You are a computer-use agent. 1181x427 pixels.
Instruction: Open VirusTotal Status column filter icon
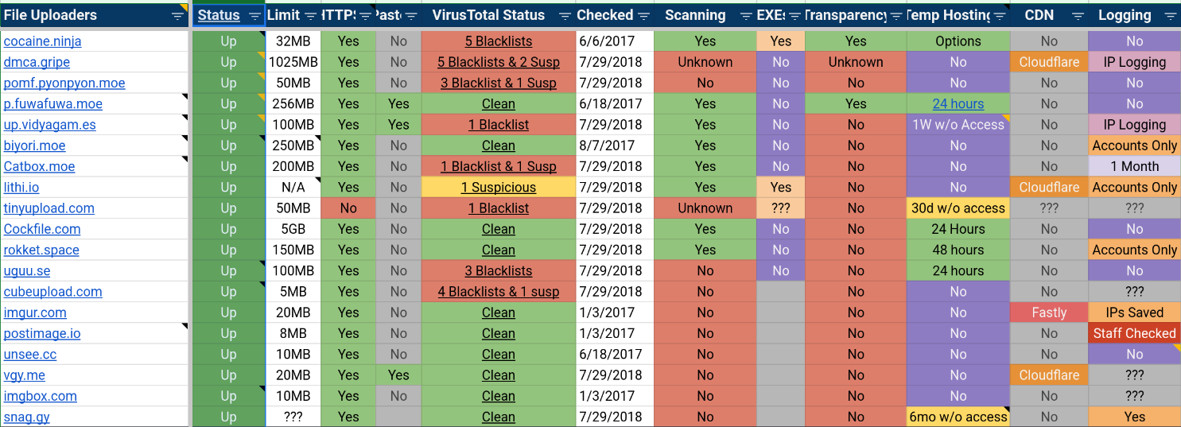click(565, 16)
